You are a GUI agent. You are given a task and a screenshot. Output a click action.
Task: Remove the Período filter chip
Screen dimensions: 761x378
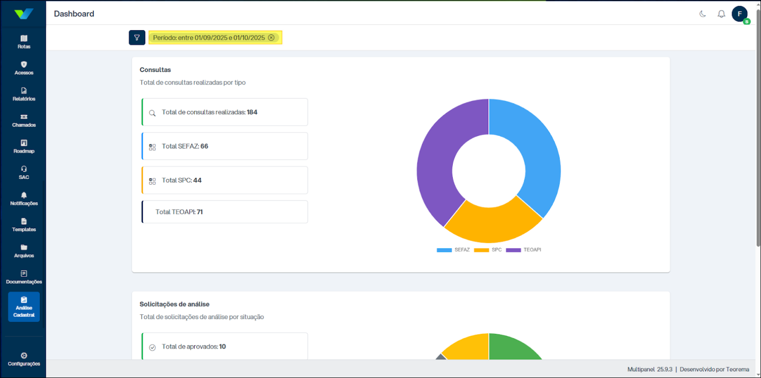(x=271, y=37)
